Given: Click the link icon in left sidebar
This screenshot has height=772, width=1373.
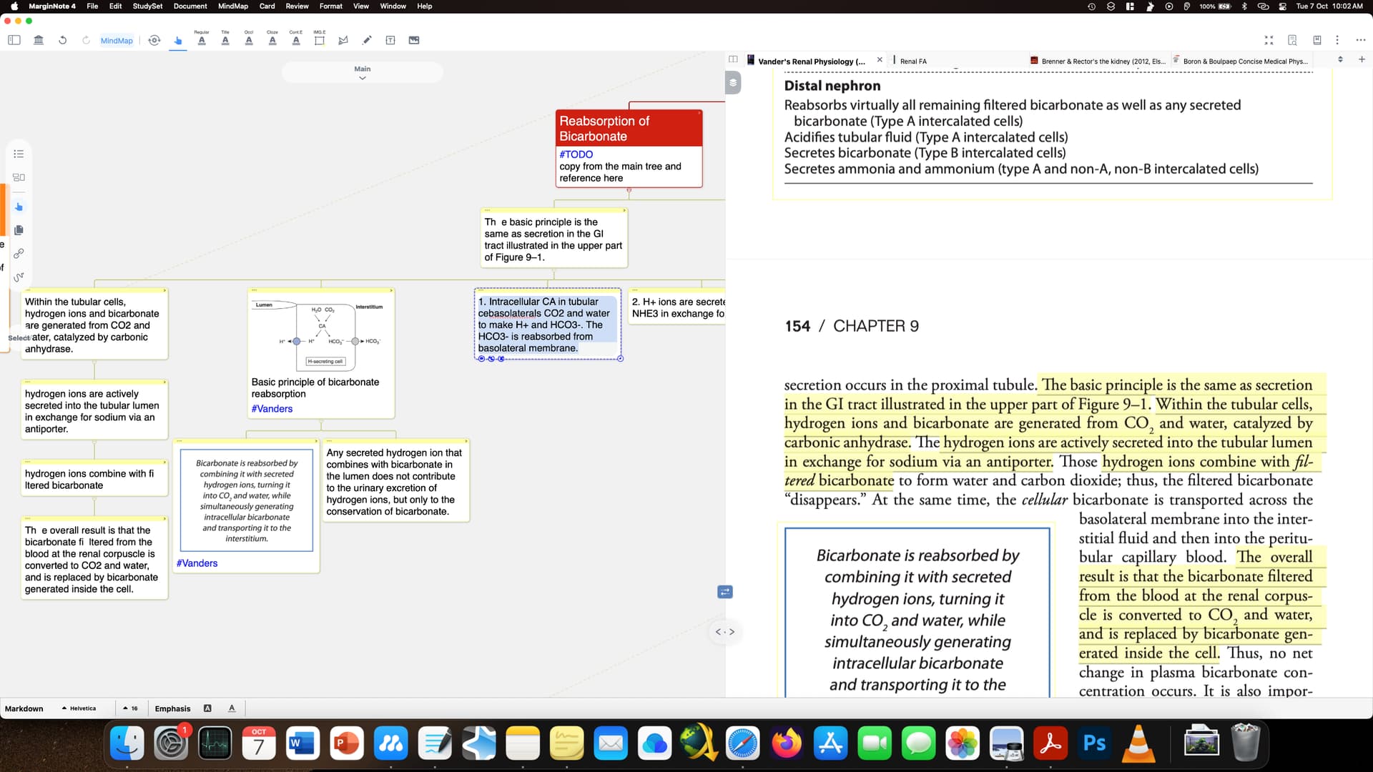Looking at the screenshot, I should pyautogui.click(x=19, y=253).
